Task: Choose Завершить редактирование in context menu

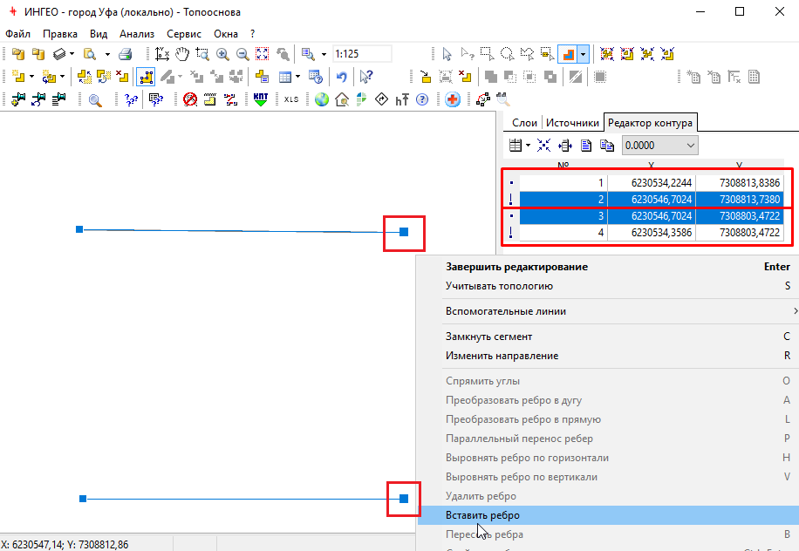Action: [609, 267]
